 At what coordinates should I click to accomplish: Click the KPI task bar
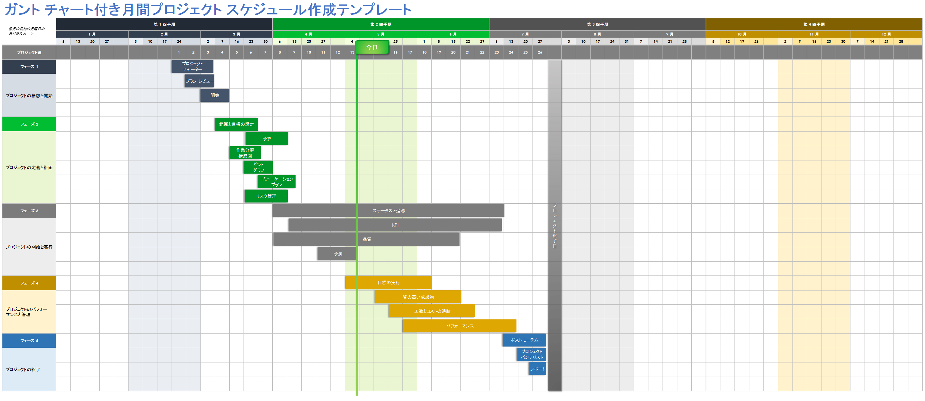[395, 225]
